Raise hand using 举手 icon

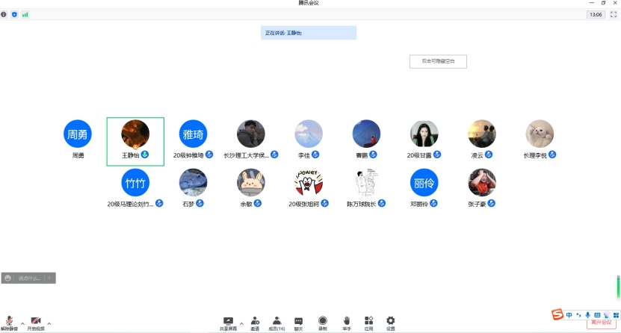[347, 323]
